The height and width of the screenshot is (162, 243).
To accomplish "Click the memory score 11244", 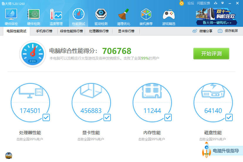I will click(x=152, y=111).
